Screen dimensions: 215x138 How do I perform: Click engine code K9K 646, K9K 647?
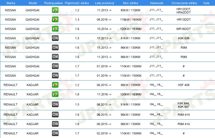pyautogui.click(x=184, y=105)
